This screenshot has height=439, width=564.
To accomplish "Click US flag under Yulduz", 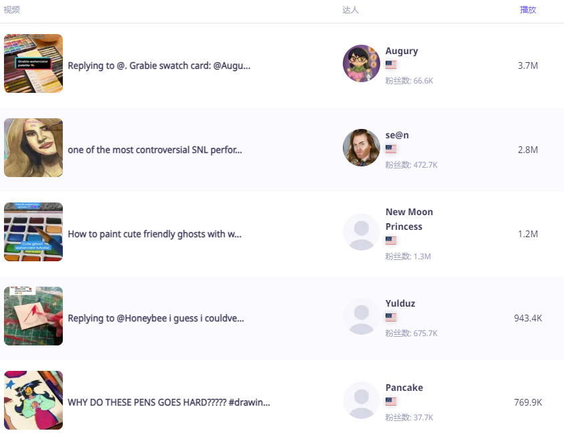I will click(x=391, y=317).
